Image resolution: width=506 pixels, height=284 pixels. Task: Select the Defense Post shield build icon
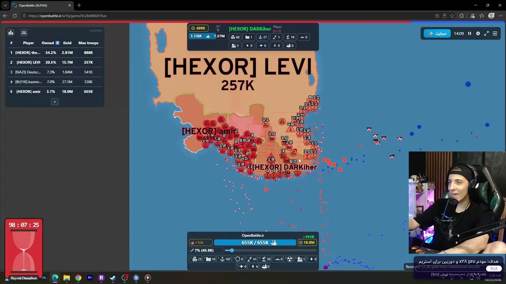238,259
